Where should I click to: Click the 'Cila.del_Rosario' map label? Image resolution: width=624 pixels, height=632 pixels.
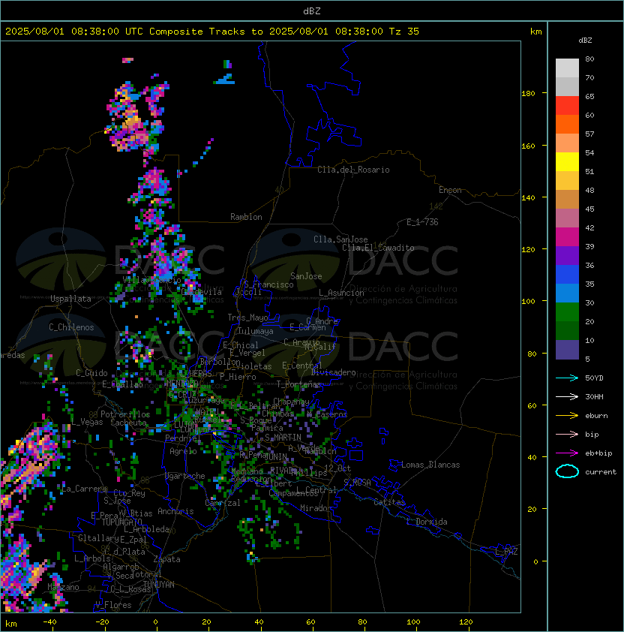pyautogui.click(x=353, y=170)
